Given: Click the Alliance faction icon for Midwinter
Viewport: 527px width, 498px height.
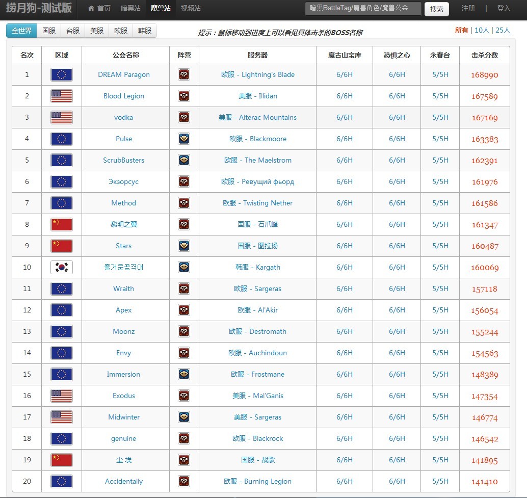Looking at the screenshot, I should click(184, 417).
